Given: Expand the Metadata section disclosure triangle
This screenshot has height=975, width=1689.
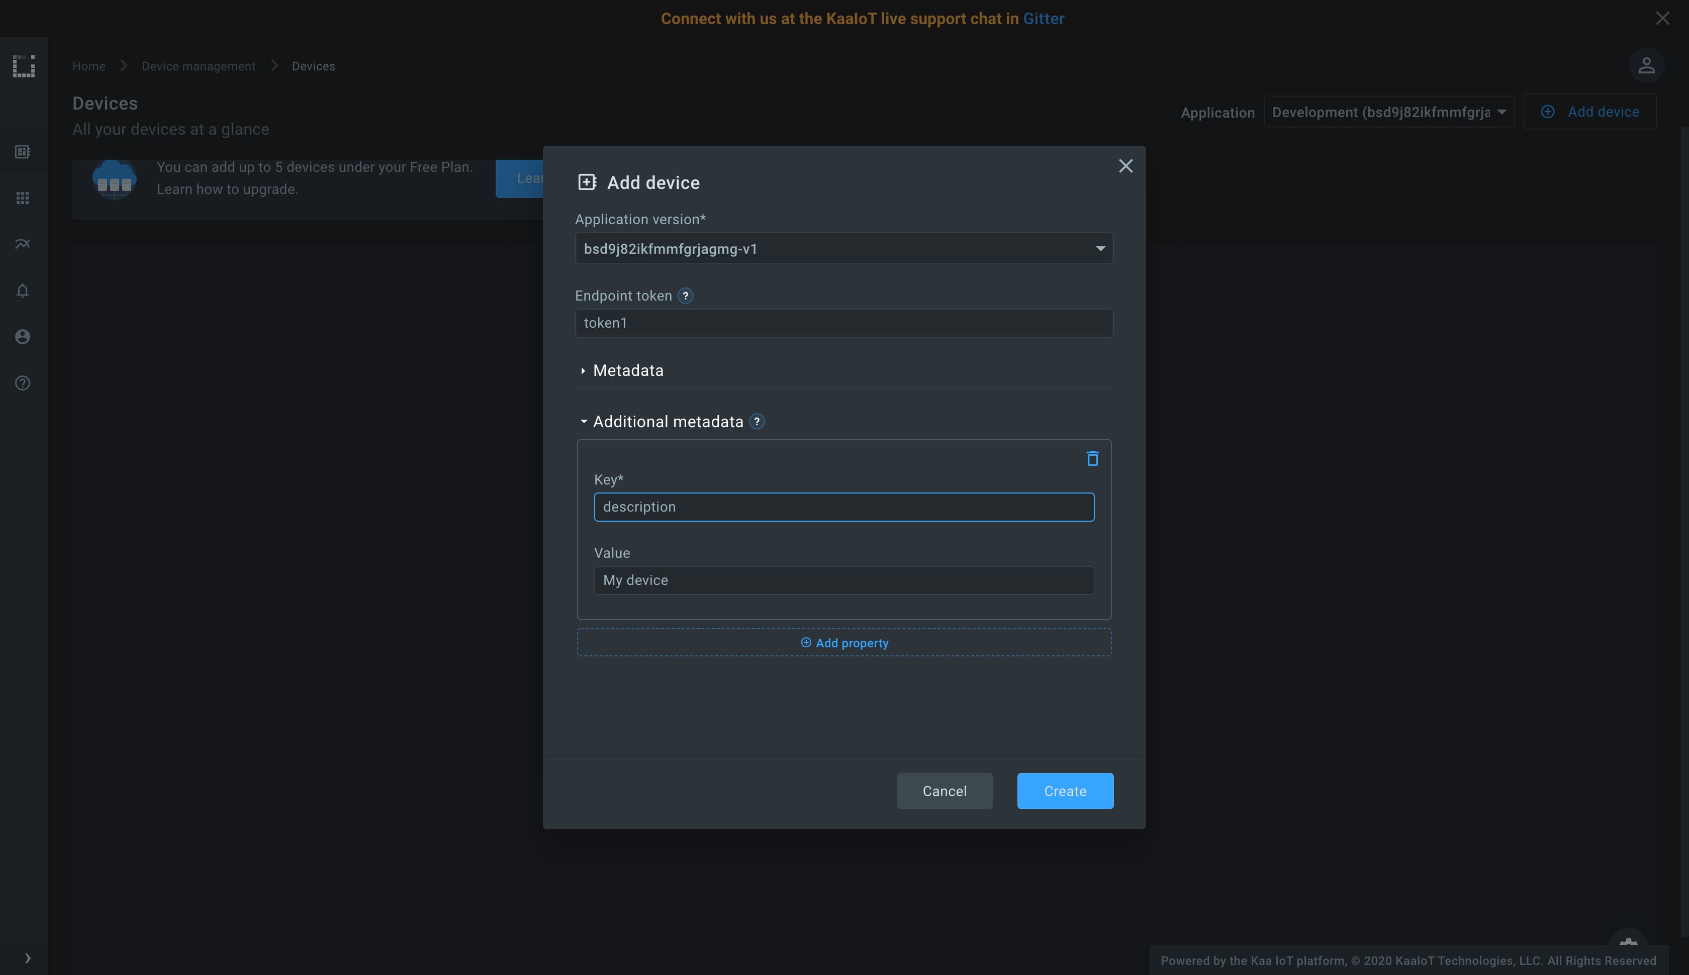Looking at the screenshot, I should (x=582, y=371).
